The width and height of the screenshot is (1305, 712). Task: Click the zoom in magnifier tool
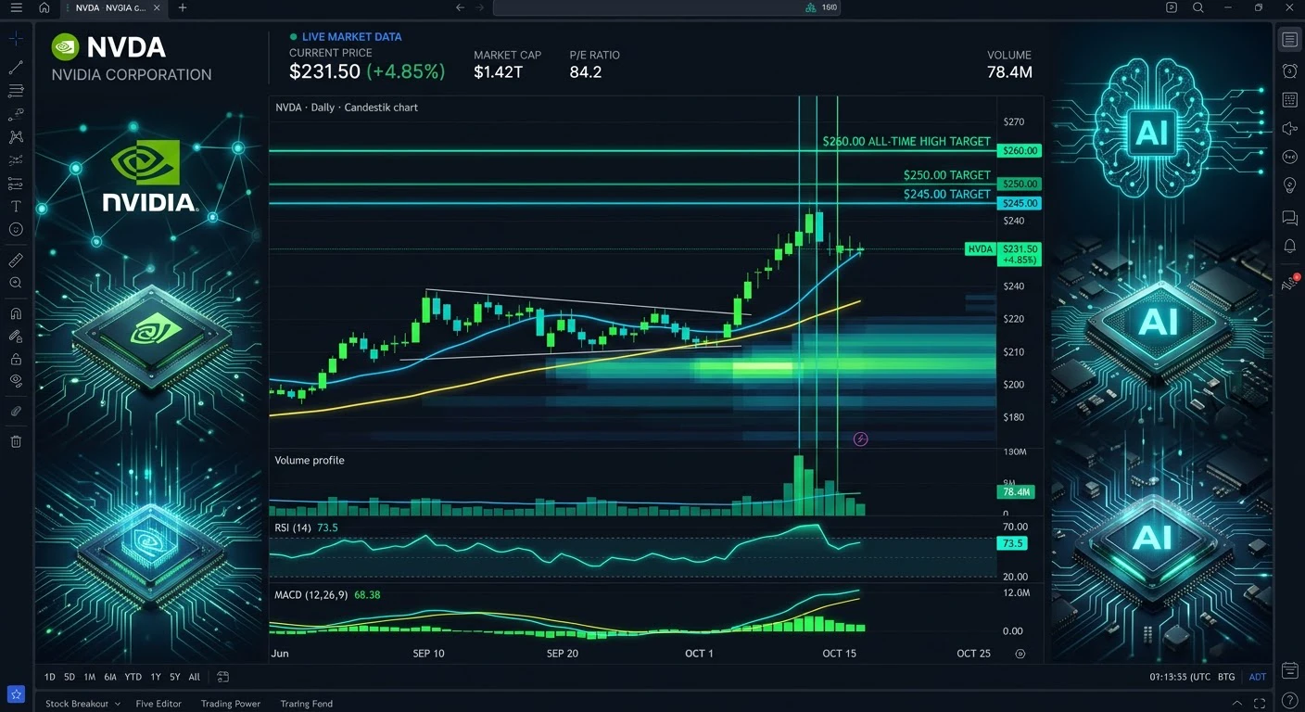point(16,283)
